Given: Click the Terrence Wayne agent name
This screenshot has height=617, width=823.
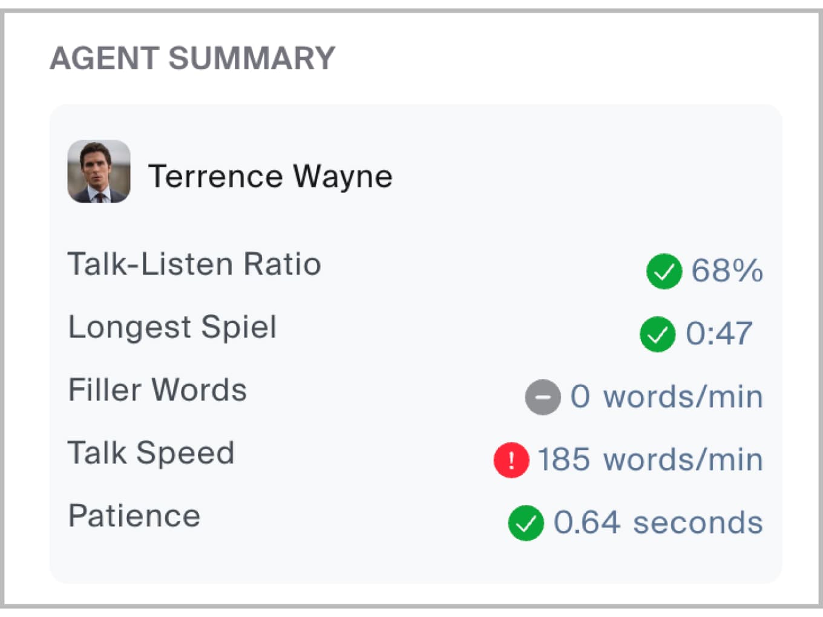Looking at the screenshot, I should pyautogui.click(x=270, y=177).
